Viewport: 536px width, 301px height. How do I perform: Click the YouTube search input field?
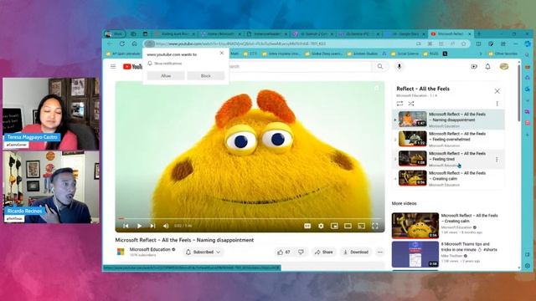299,66
